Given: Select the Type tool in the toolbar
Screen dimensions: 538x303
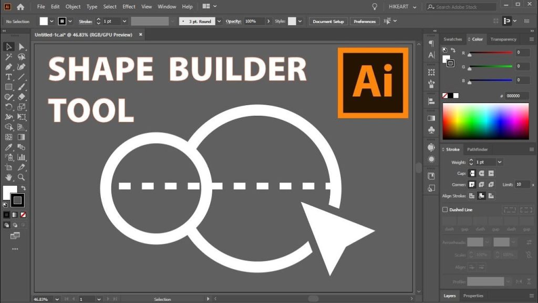Looking at the screenshot, I should click(8, 77).
